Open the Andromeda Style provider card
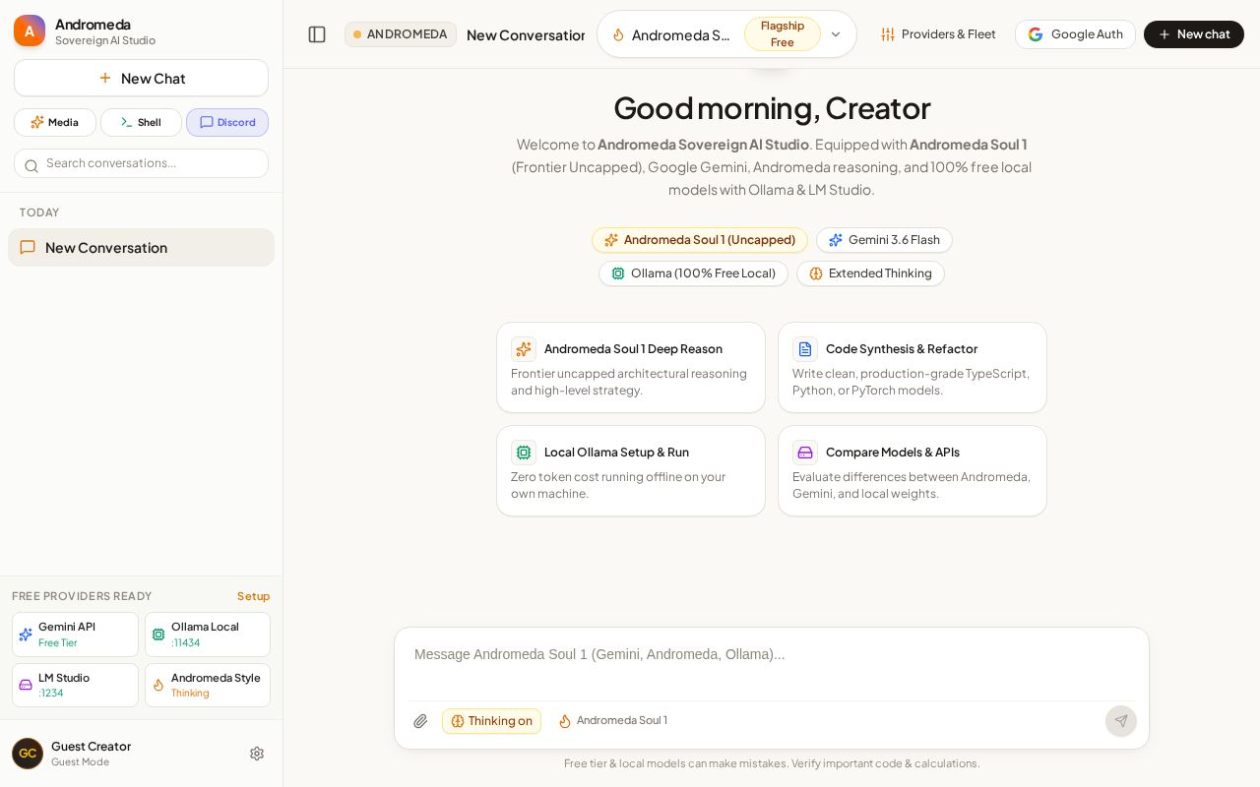 [x=208, y=685]
